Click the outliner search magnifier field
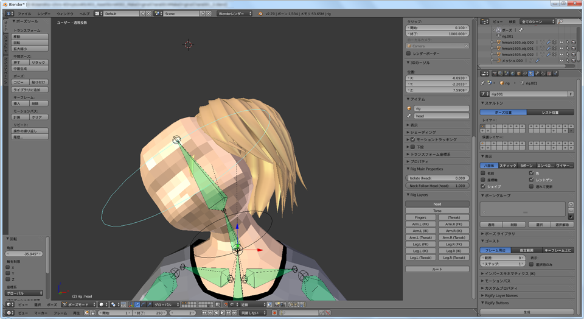 click(x=570, y=22)
